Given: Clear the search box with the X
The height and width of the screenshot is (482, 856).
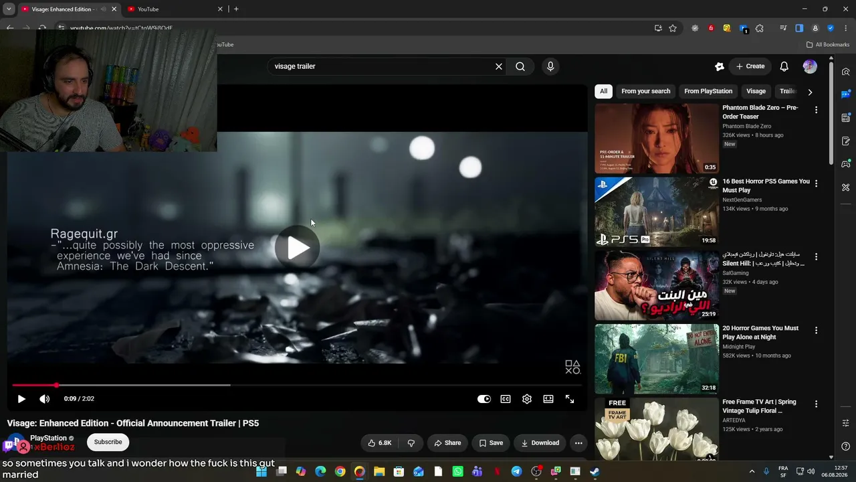Looking at the screenshot, I should point(498,66).
